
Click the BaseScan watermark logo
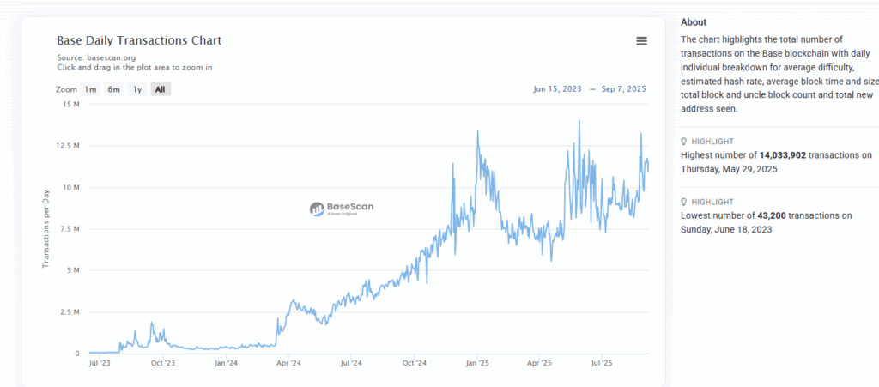tap(342, 208)
